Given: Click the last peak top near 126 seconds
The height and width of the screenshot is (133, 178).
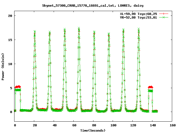Looking at the screenshot, I should [139, 29].
